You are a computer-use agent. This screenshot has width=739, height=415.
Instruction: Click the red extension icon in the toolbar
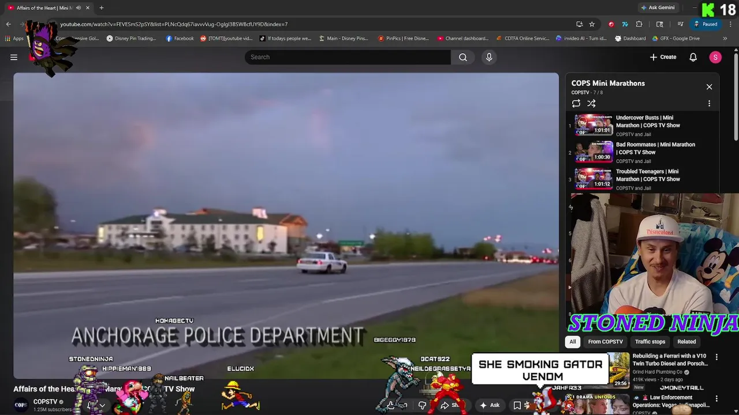[611, 24]
